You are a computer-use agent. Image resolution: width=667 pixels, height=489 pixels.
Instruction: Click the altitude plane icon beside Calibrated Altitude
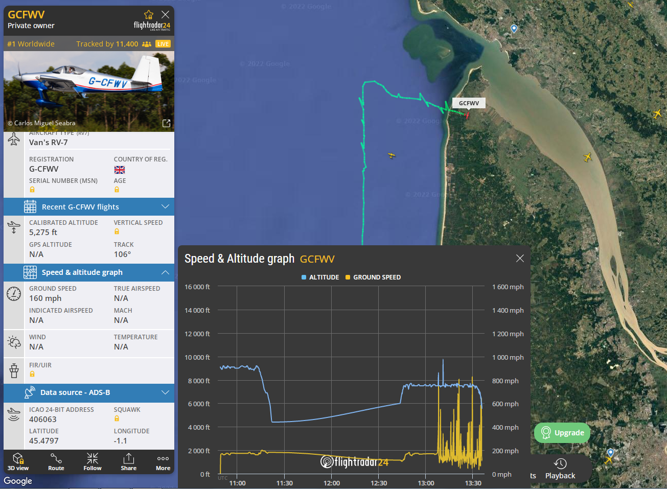14,227
